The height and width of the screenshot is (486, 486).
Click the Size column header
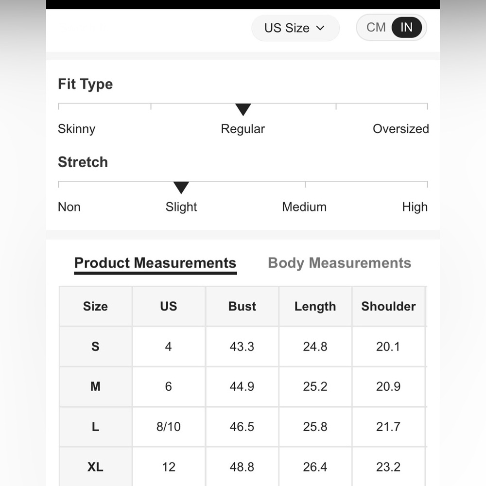click(95, 306)
